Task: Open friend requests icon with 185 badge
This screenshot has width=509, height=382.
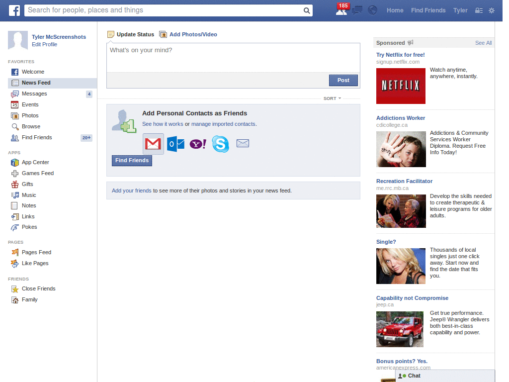Action: coord(342,10)
